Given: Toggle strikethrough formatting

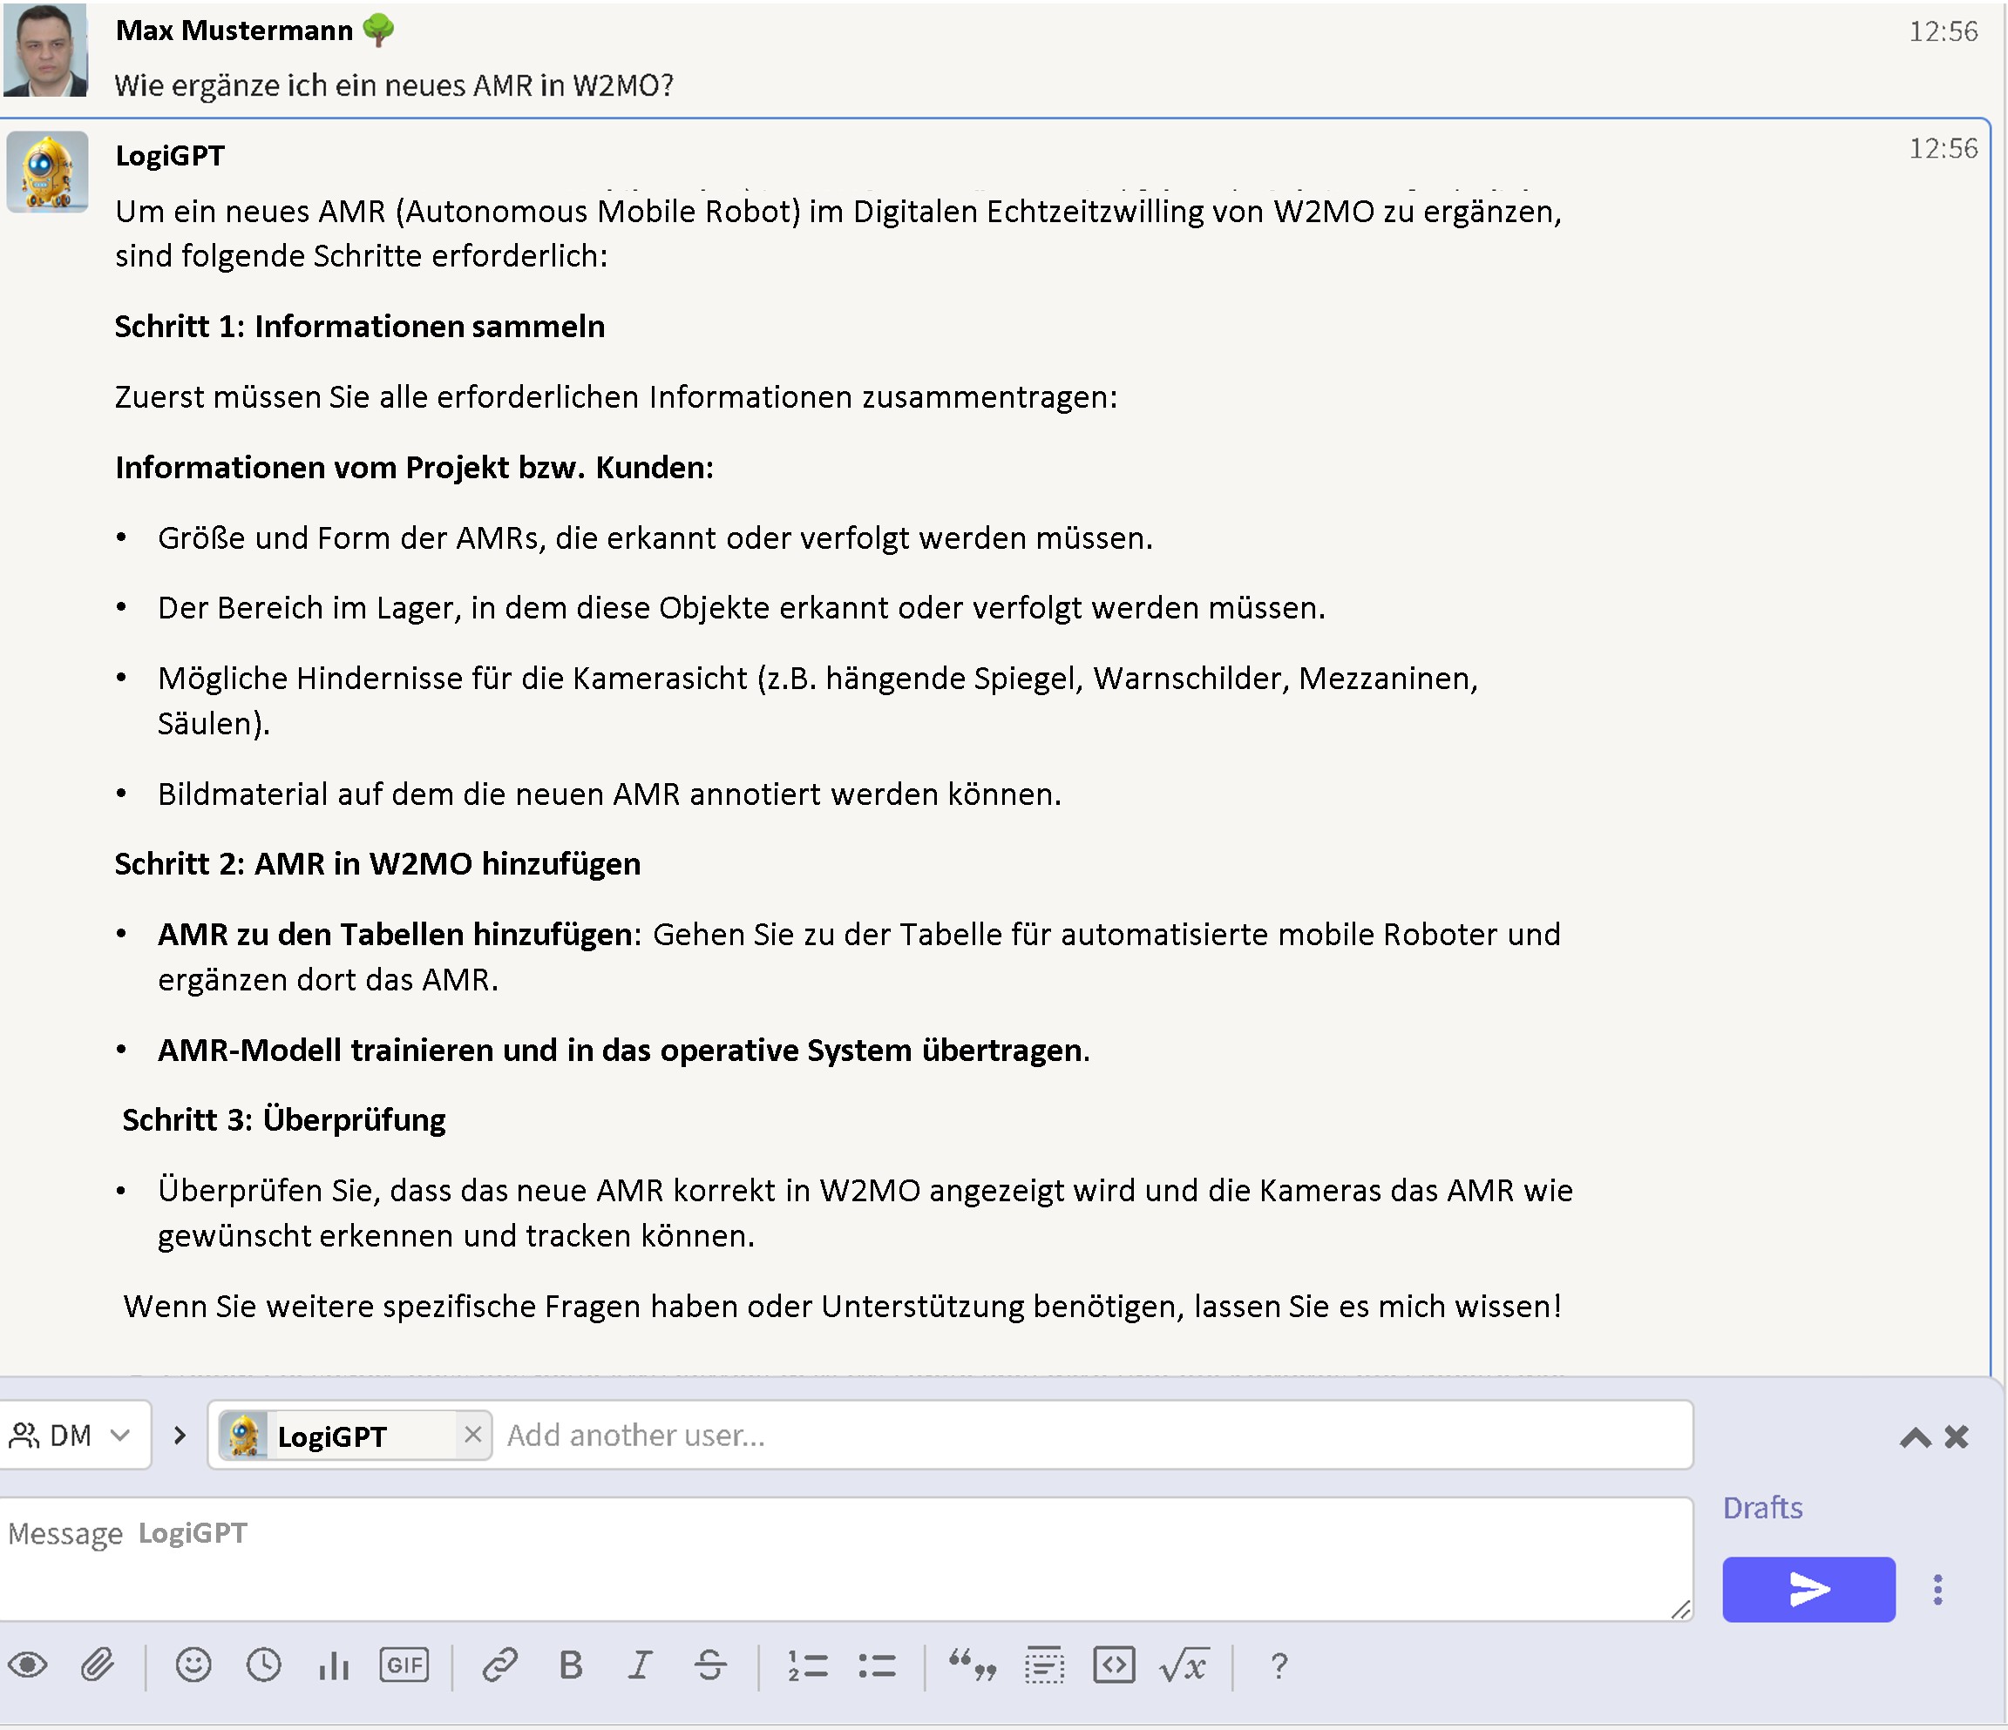Looking at the screenshot, I should 710,1665.
